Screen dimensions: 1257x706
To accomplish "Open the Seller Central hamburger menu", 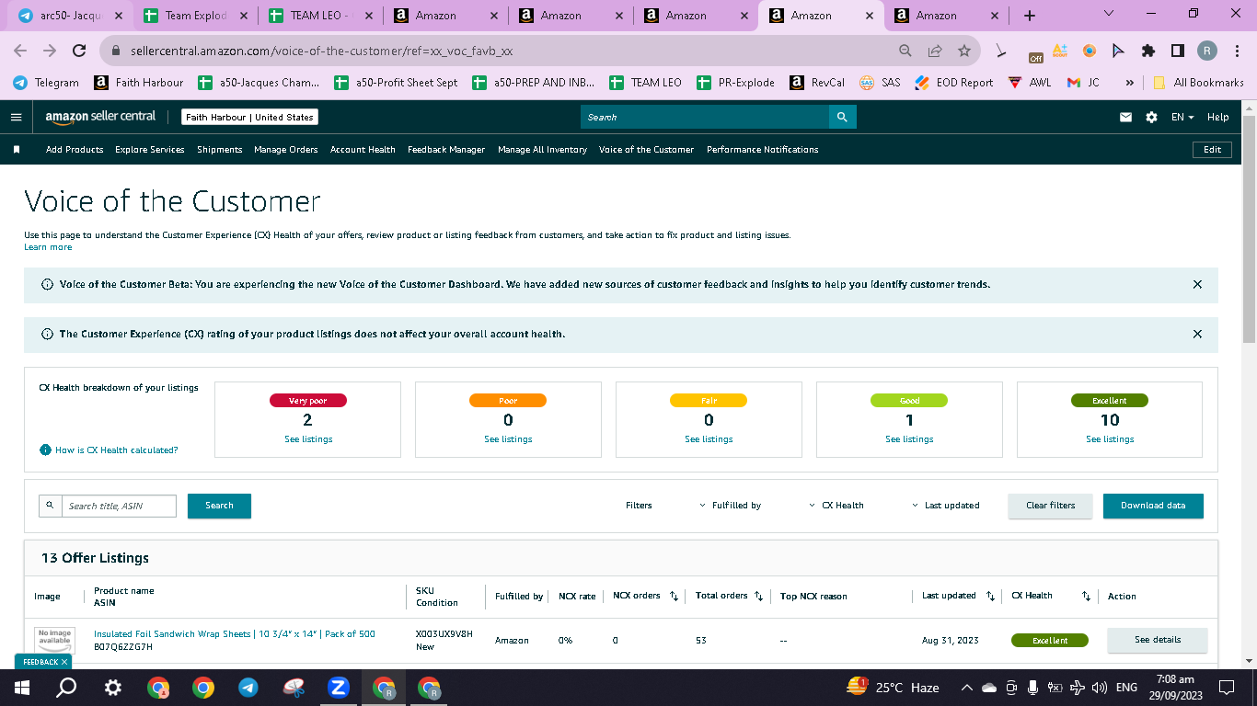I will pos(16,117).
